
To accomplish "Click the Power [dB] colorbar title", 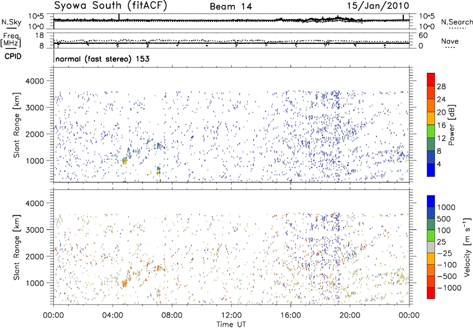I will 452,126.
